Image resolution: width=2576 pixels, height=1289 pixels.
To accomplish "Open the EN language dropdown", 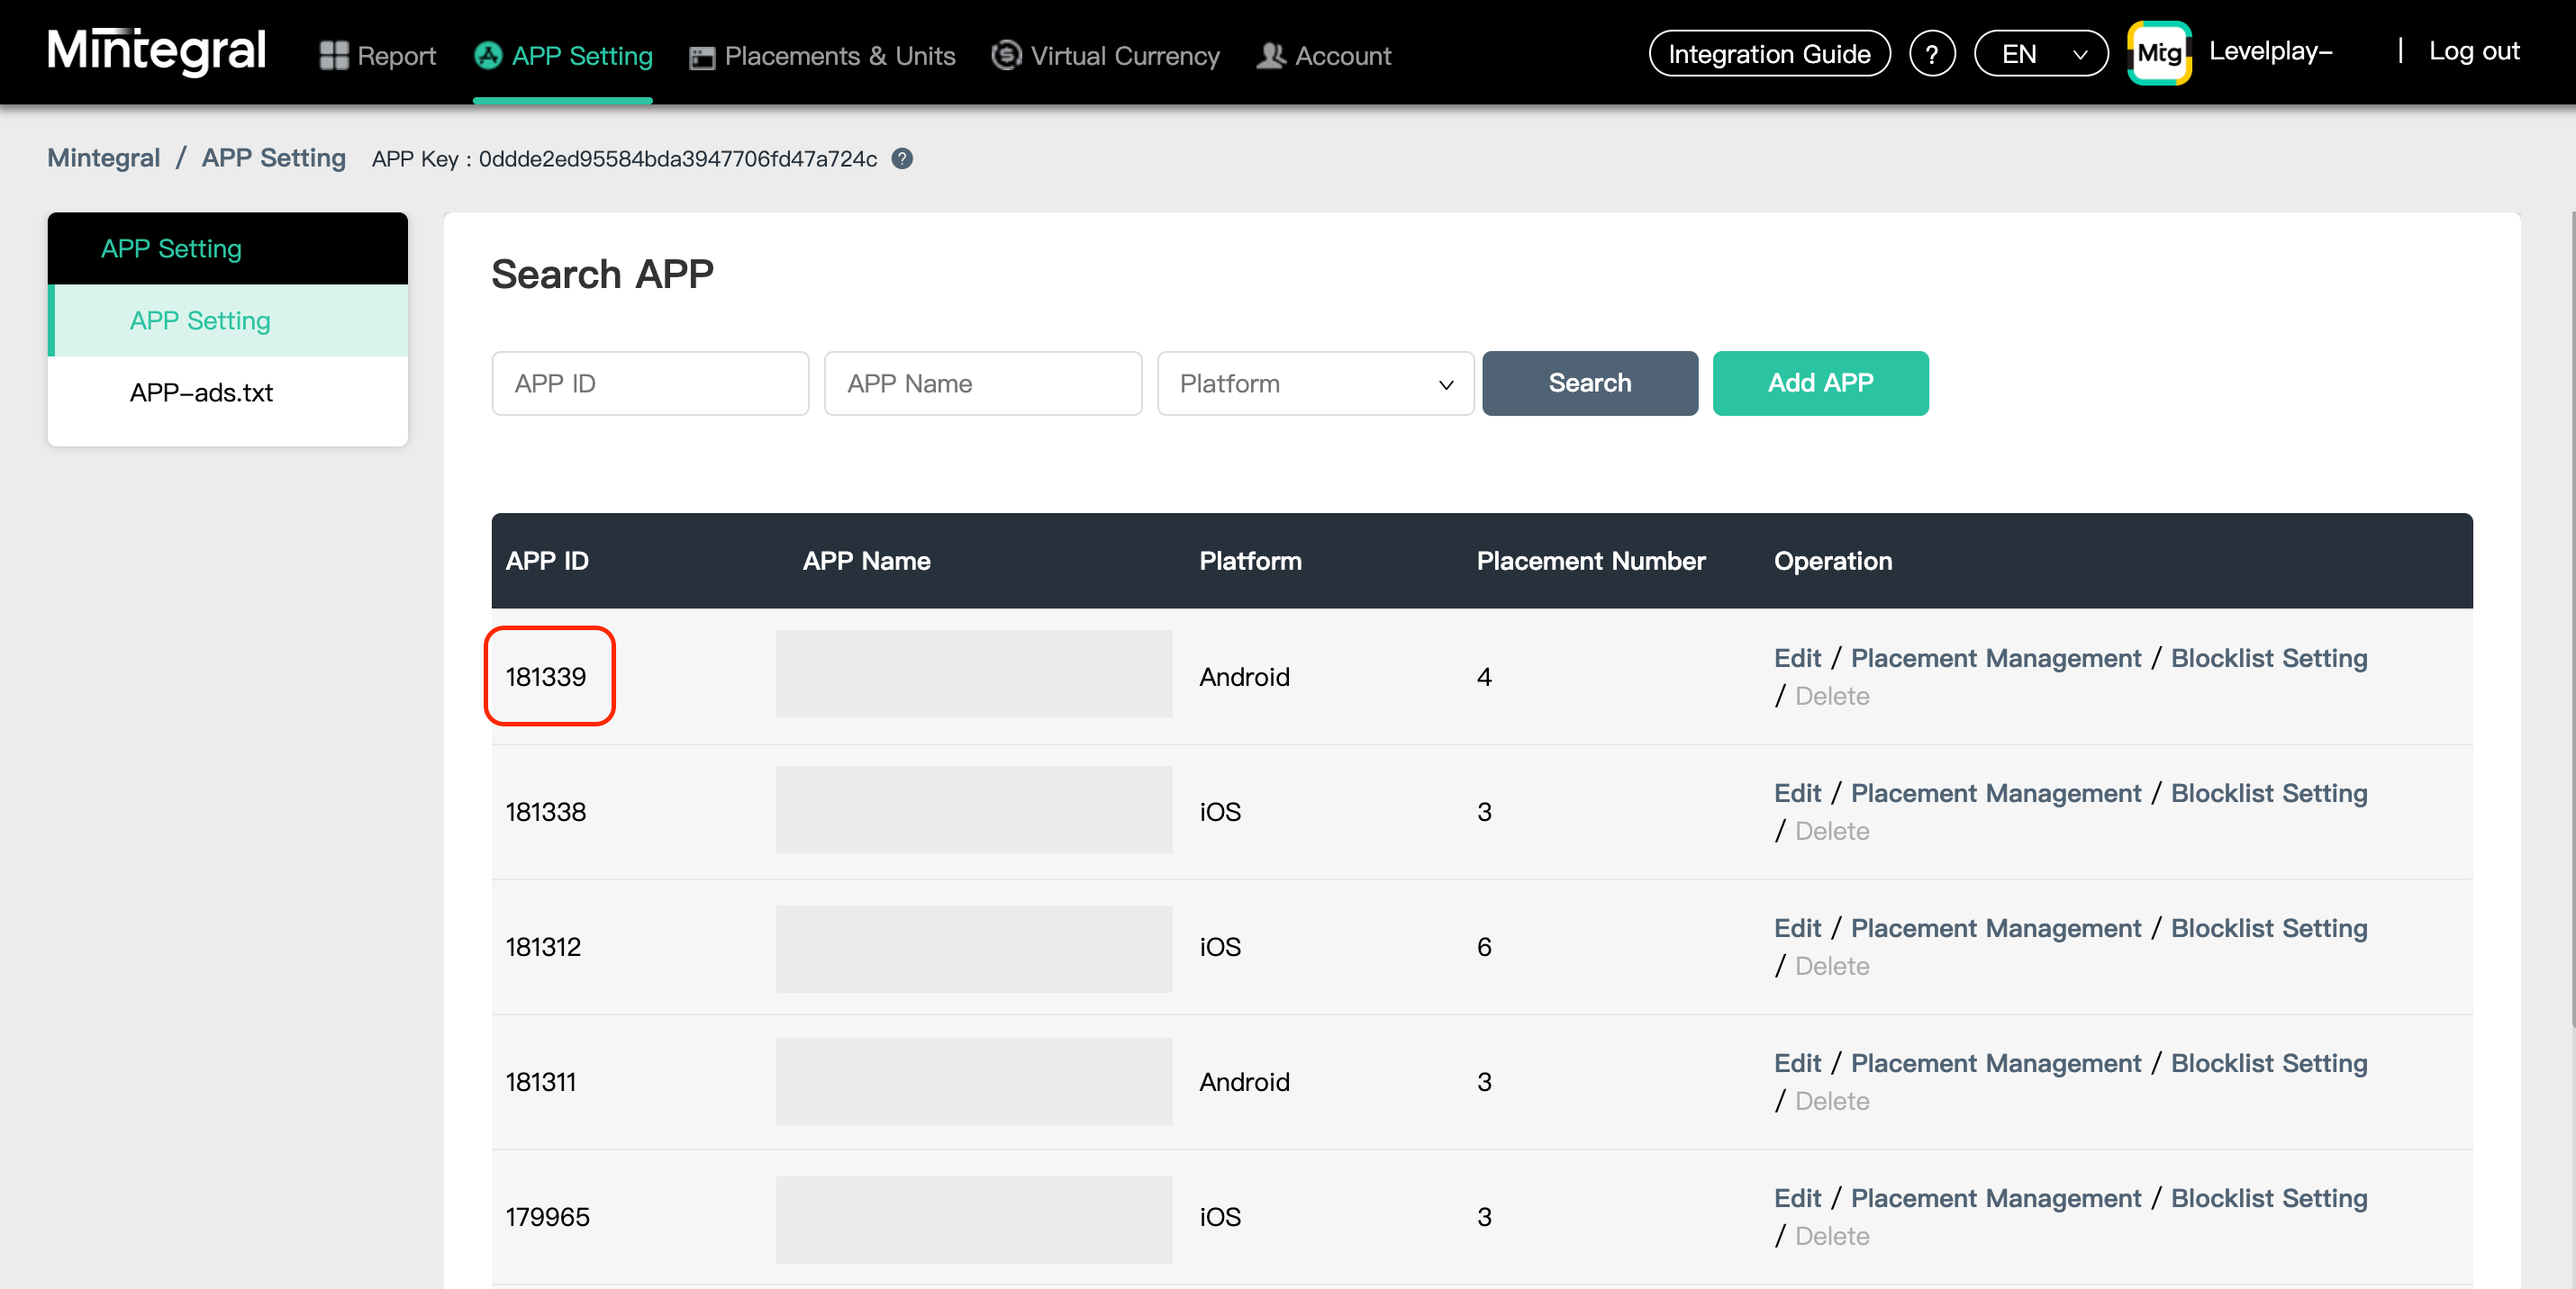I will pyautogui.click(x=2040, y=54).
